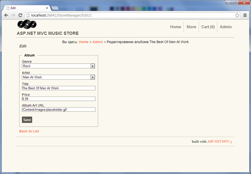Click ASP.NET MVC MUSIC STORE heading
The width and height of the screenshot is (251, 174).
[48, 33]
